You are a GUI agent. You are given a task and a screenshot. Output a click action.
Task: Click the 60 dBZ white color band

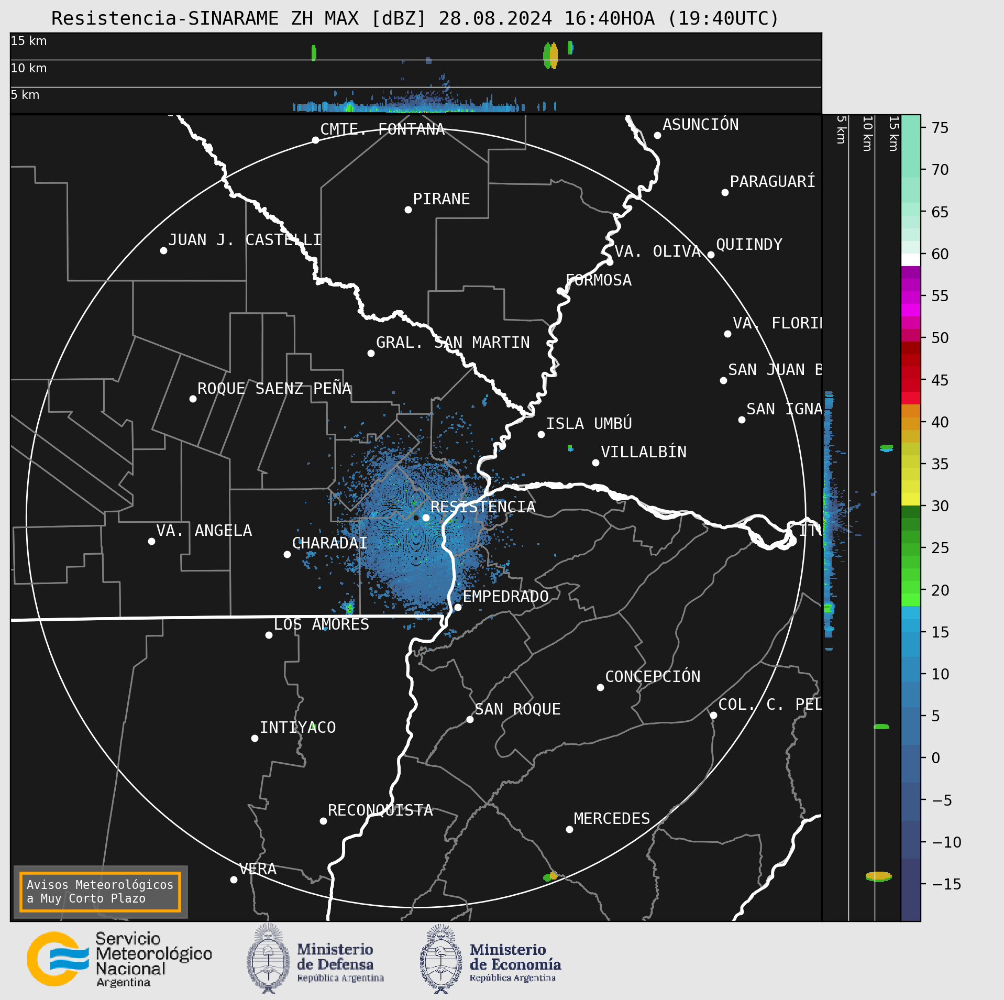(911, 260)
